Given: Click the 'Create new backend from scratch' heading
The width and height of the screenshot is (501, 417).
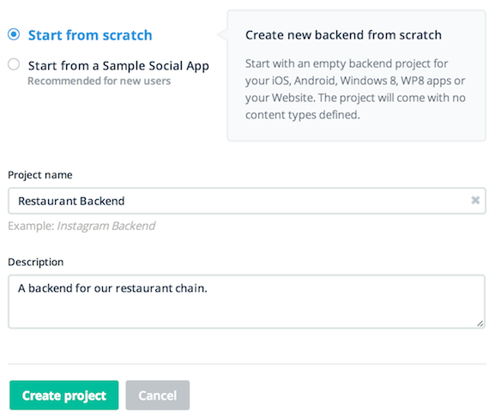Looking at the screenshot, I should [343, 35].
